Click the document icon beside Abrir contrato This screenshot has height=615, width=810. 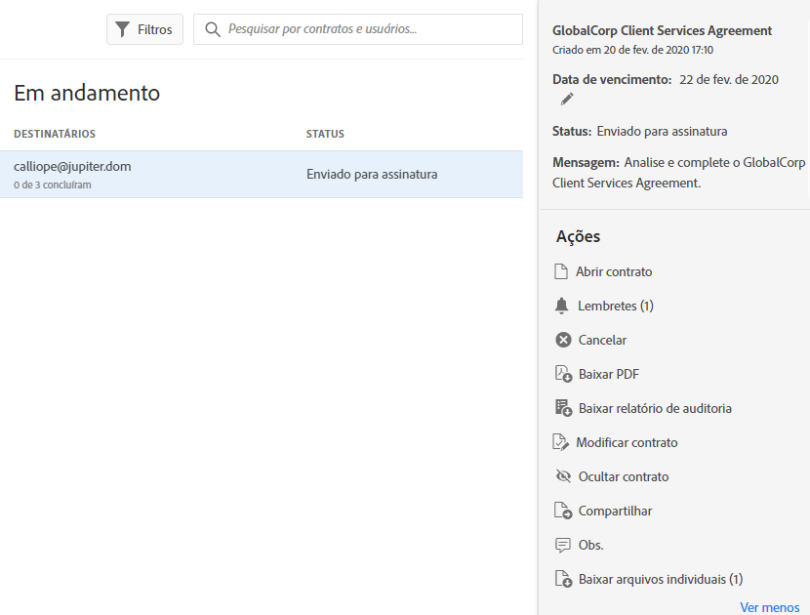pos(561,271)
